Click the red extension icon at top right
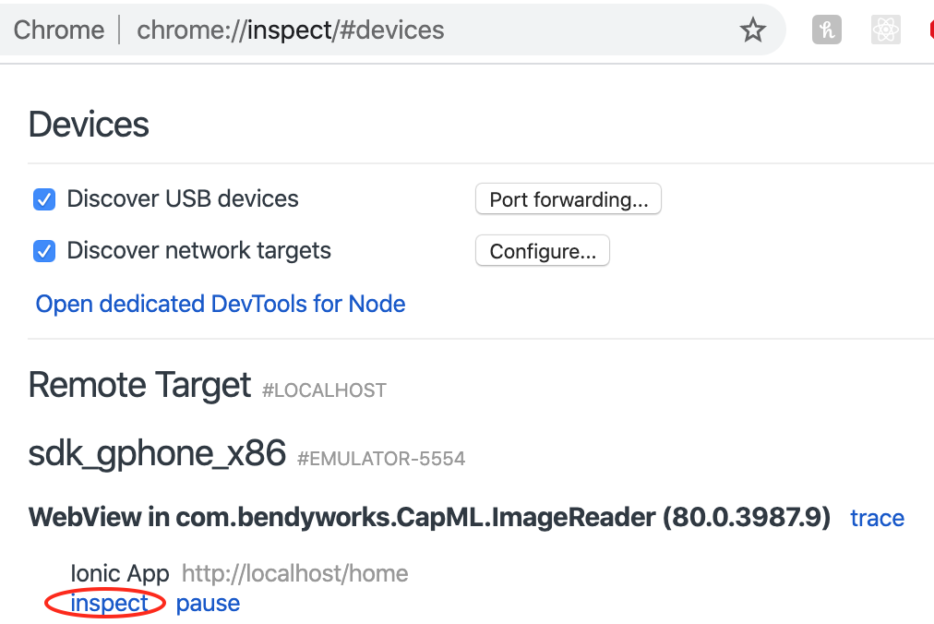This screenshot has width=934, height=624. (929, 30)
